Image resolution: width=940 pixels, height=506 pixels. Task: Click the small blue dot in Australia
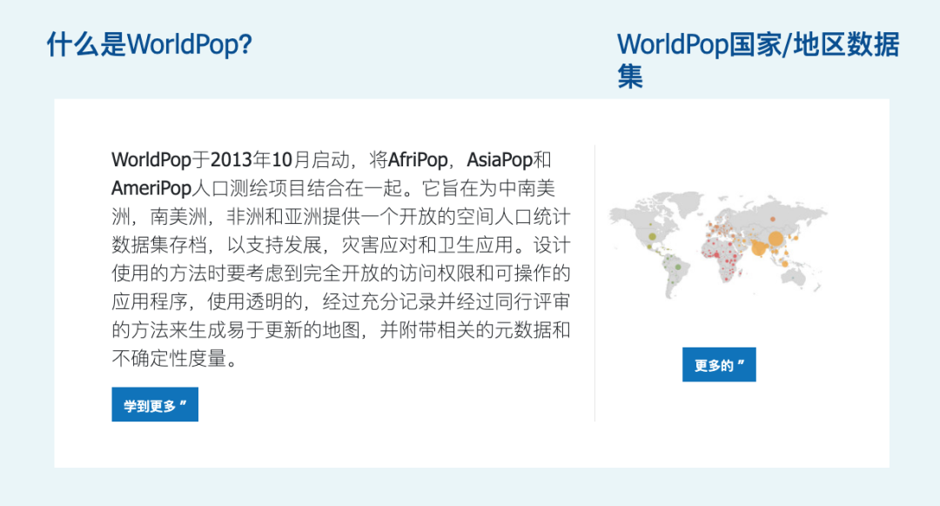793,278
